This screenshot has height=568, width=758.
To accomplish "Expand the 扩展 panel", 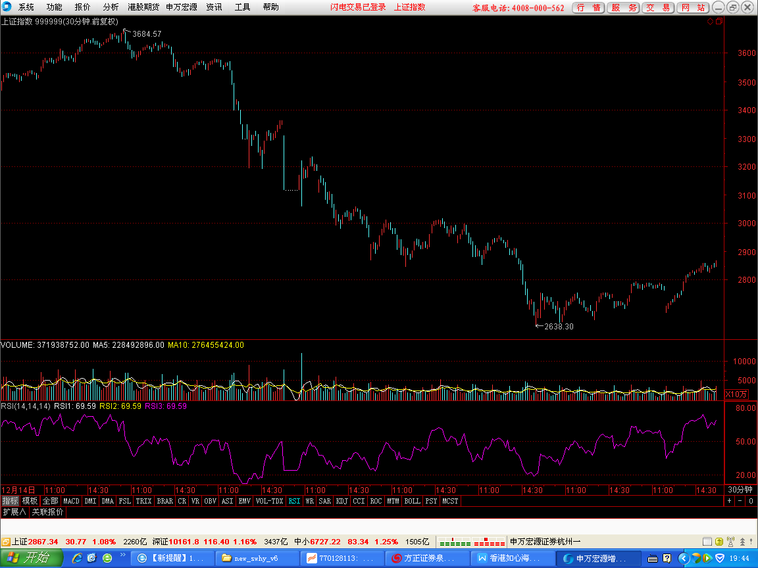I will click(14, 511).
